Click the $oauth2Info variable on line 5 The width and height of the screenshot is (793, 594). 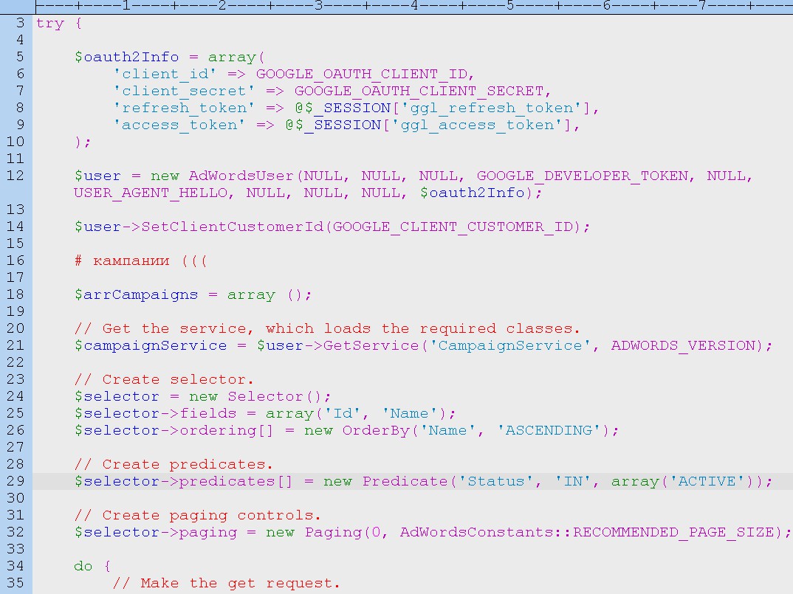126,57
